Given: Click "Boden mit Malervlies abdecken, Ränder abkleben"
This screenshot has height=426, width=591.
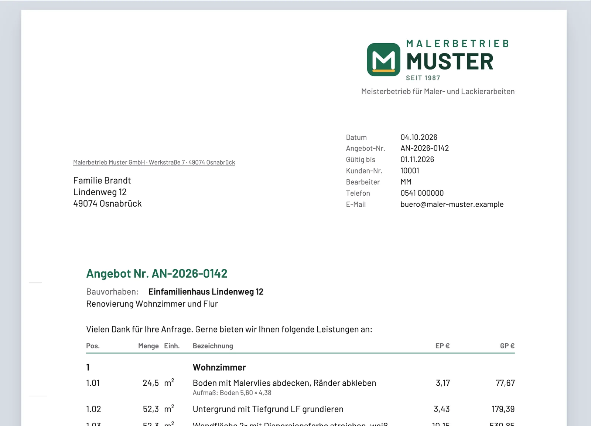Looking at the screenshot, I should pos(284,383).
